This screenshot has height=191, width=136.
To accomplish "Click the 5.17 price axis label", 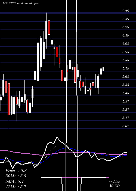I will pos(126,118).
